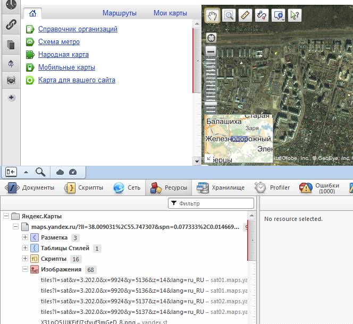Click the magnifier search icon in devtools bar
The width and height of the screenshot is (353, 324).
40,172
